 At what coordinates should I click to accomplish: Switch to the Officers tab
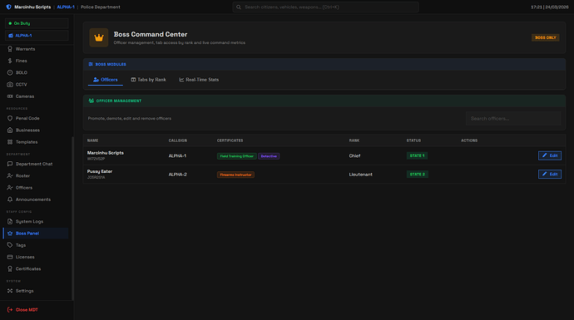pyautogui.click(x=106, y=80)
